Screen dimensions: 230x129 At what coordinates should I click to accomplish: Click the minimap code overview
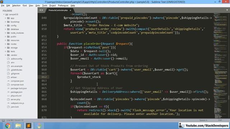pyautogui.click(x=220, y=66)
